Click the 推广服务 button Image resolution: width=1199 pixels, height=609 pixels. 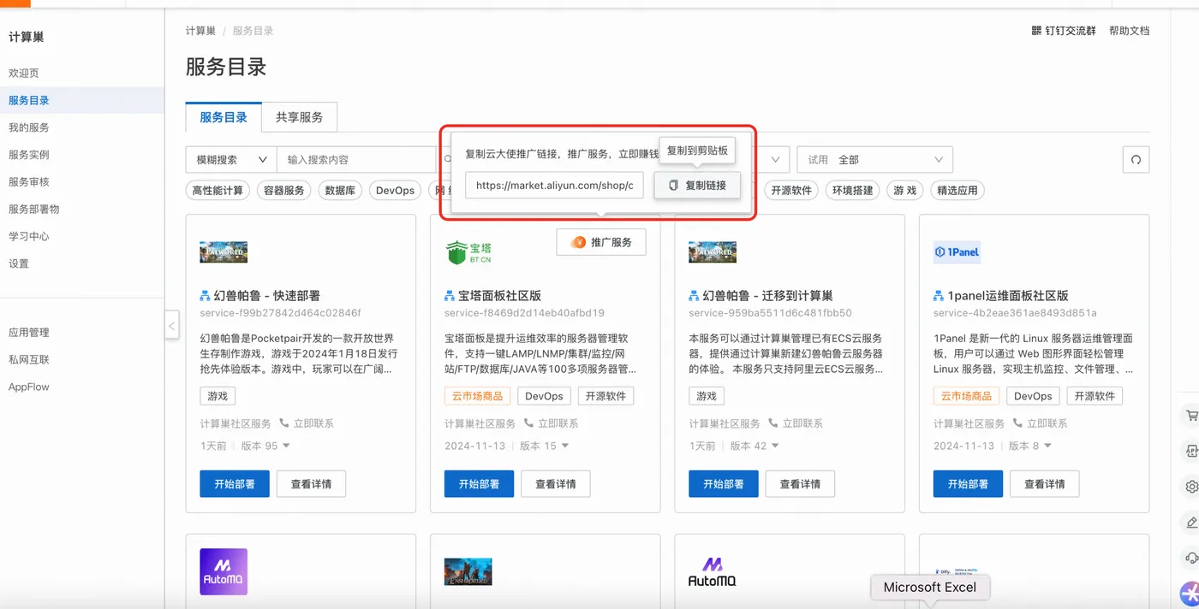tap(601, 242)
